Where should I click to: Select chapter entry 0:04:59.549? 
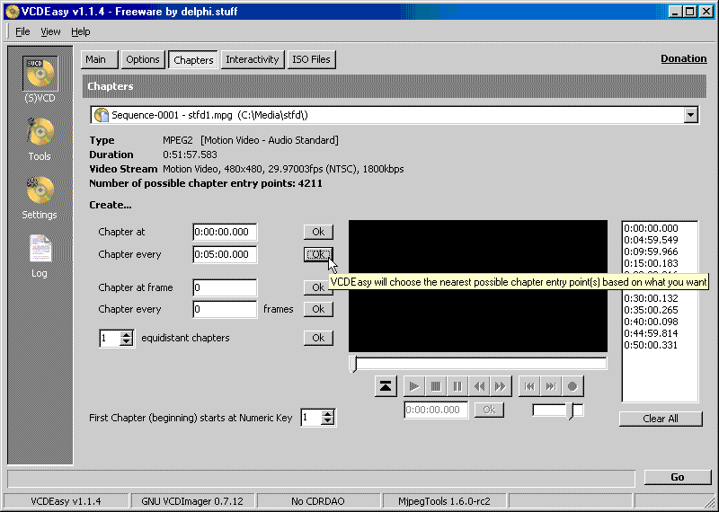pyautogui.click(x=651, y=240)
